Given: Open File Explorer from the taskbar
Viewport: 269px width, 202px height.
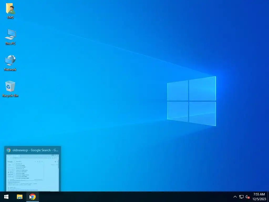Looking at the screenshot, I should 19,197.
